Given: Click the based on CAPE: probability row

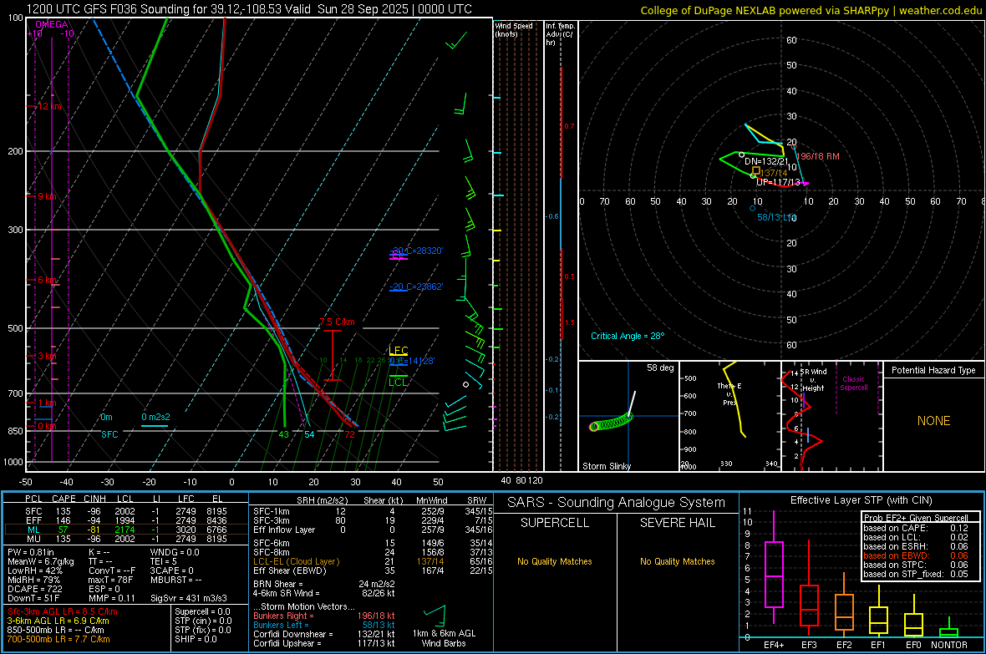Looking at the screenshot, I should tap(916, 528).
